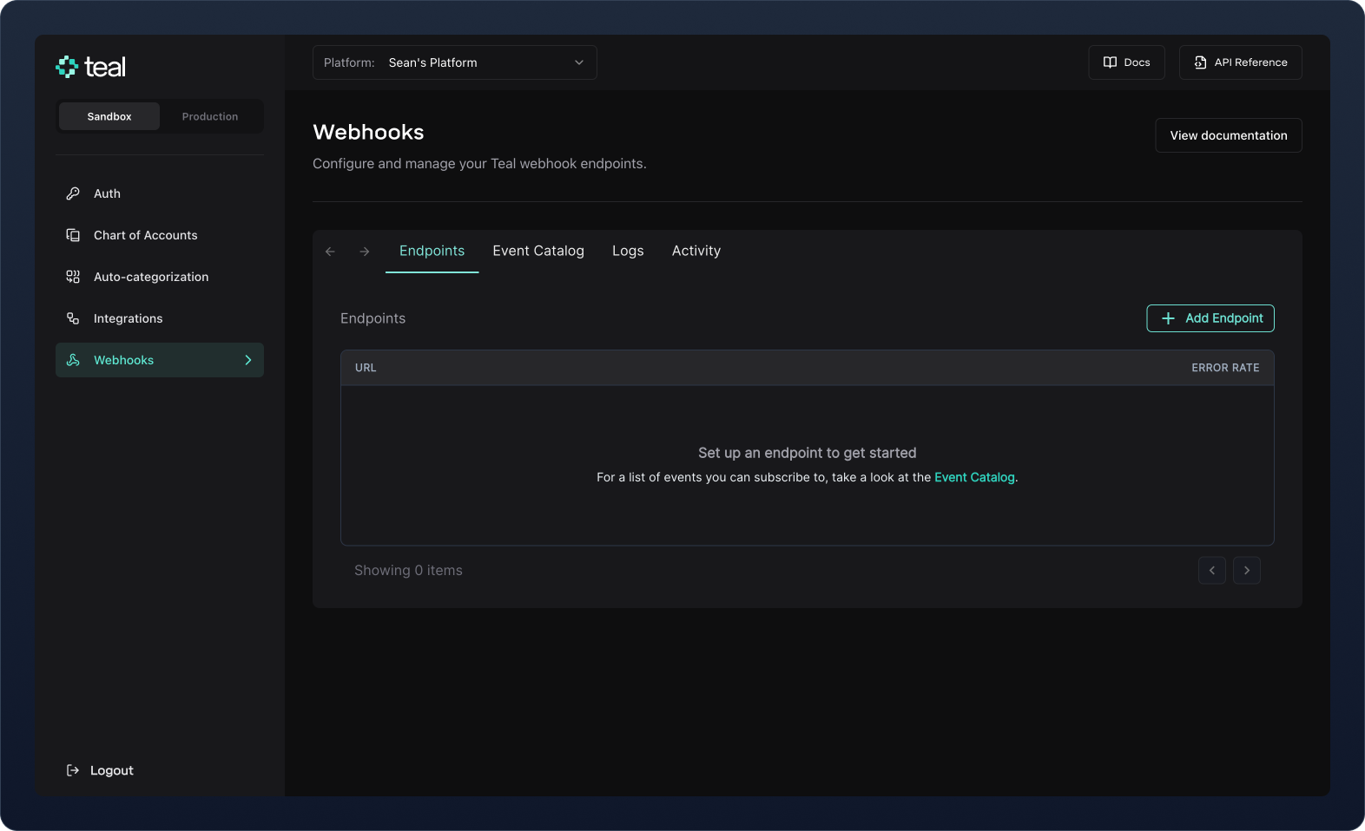Open the Platform dropdown
The image size is (1365, 831).
click(455, 62)
